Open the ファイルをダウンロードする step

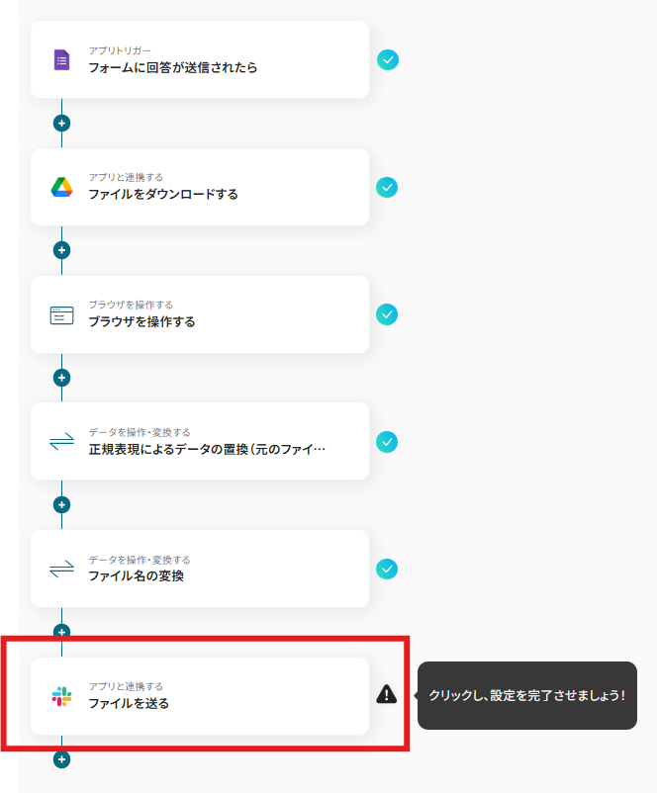pos(200,187)
